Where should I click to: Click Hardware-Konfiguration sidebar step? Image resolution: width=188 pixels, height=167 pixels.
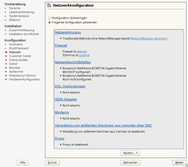point(24,79)
